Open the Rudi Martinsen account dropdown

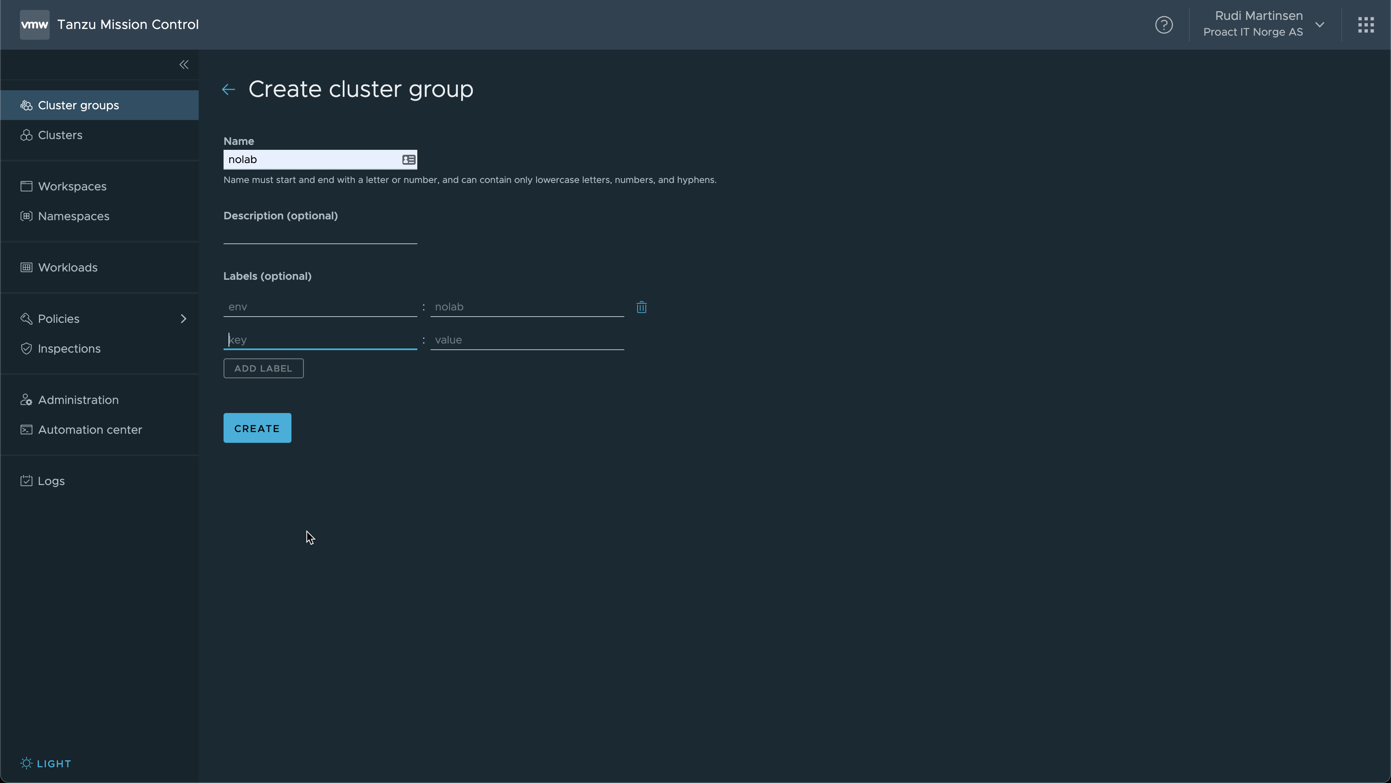1263,24
